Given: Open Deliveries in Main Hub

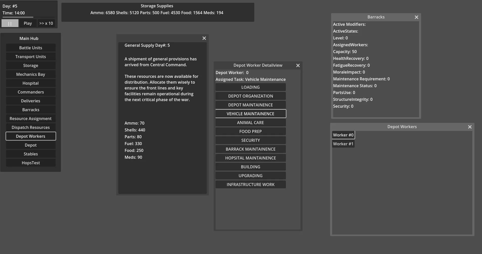Looking at the screenshot, I should (31, 101).
